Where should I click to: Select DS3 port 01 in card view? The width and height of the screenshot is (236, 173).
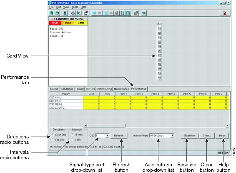159,29
